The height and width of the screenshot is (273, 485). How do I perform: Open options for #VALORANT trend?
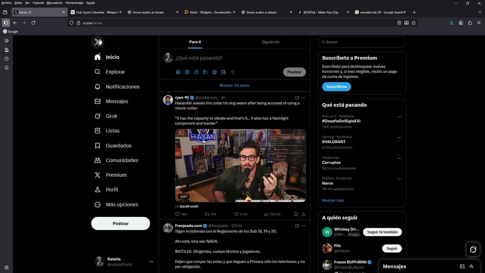(x=399, y=138)
